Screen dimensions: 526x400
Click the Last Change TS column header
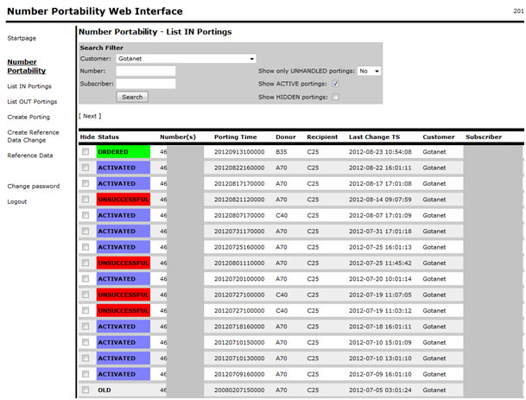(x=374, y=137)
